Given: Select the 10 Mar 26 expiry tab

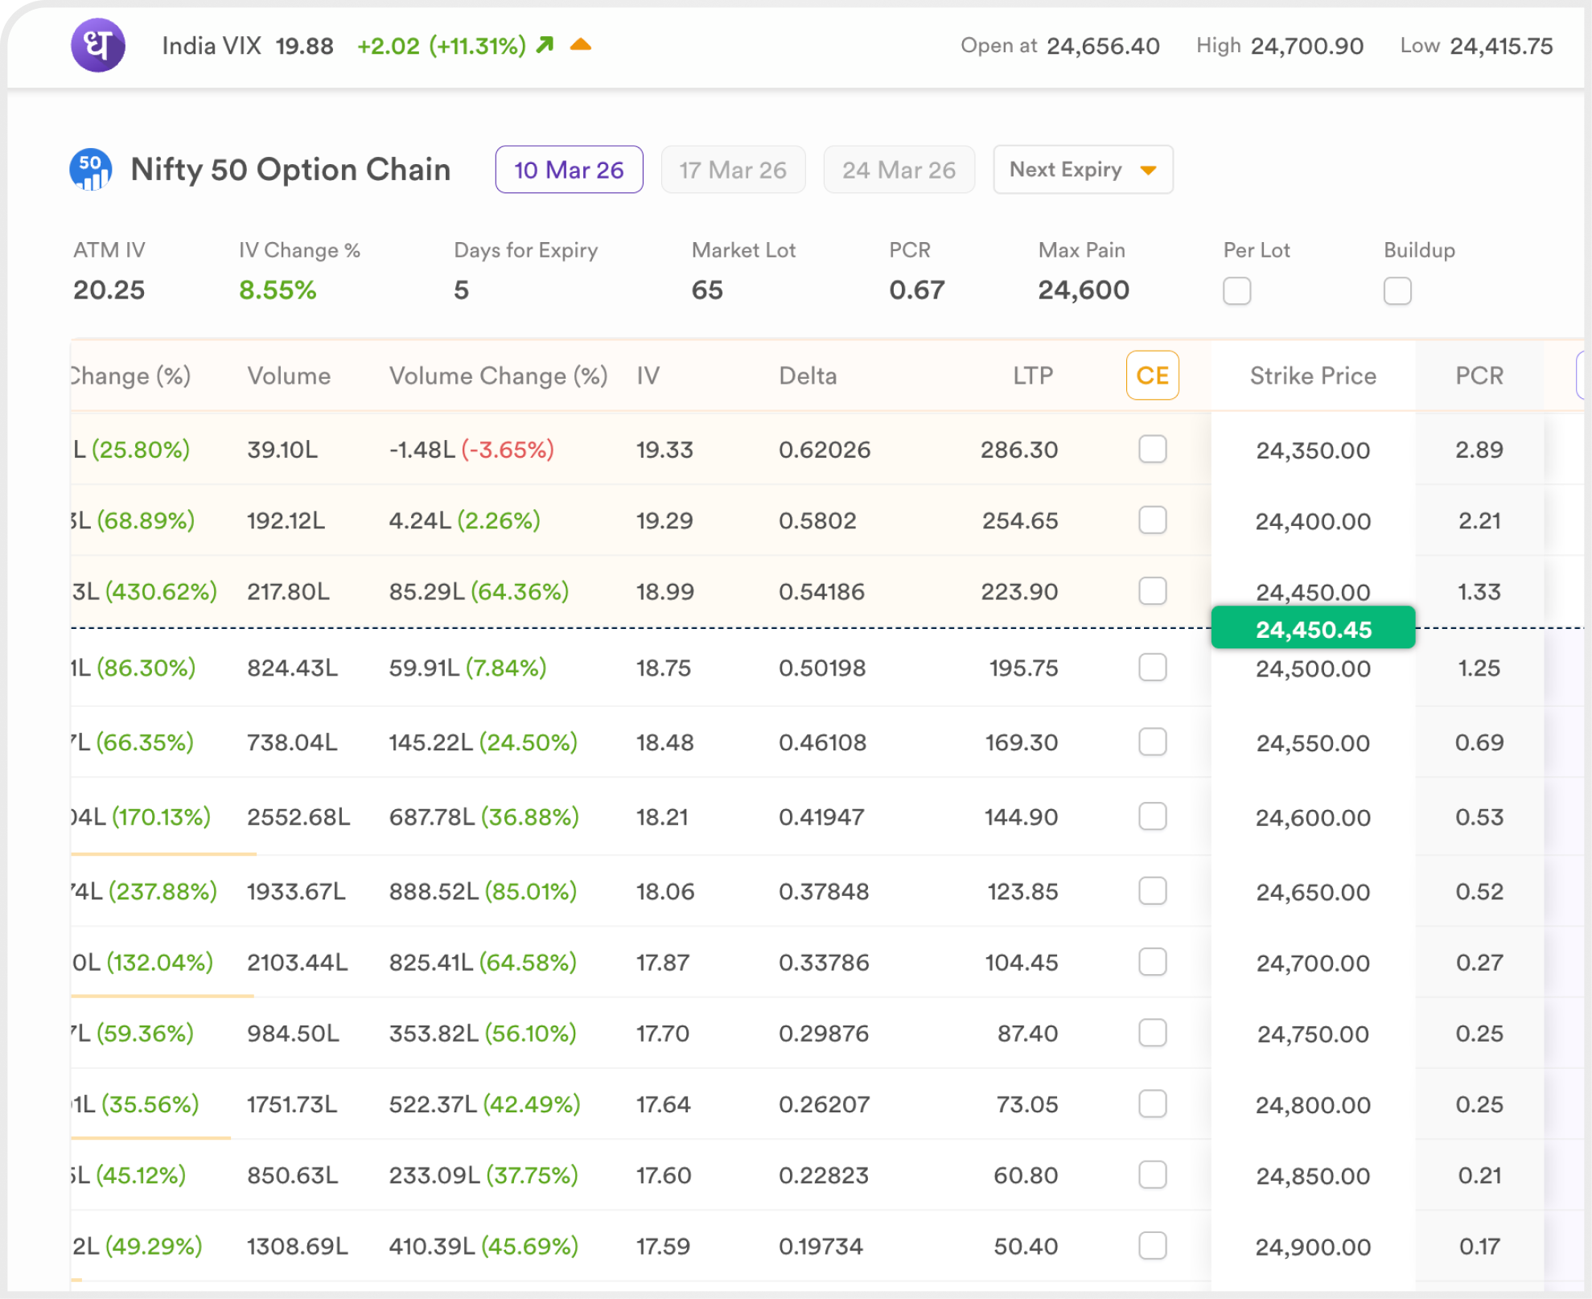Looking at the screenshot, I should coord(569,170).
